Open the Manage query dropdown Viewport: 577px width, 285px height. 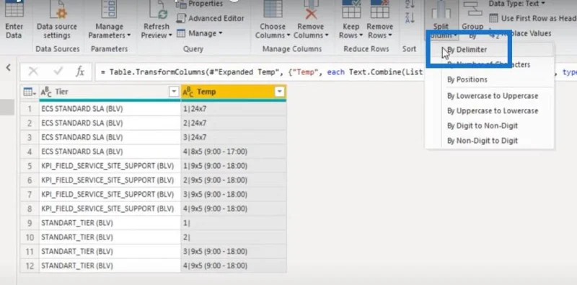coord(200,33)
